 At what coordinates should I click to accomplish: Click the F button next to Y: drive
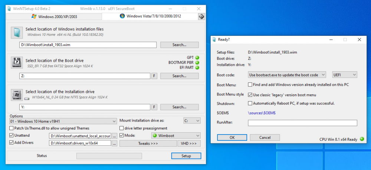pos(154,107)
